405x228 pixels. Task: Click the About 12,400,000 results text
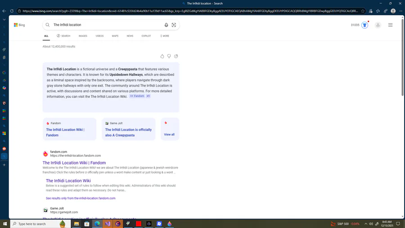[59, 46]
